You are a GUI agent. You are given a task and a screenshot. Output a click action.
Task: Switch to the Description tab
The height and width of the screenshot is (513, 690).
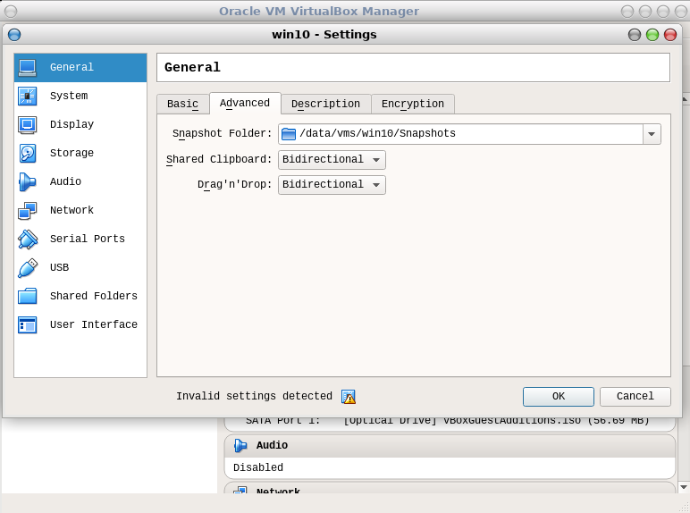325,104
